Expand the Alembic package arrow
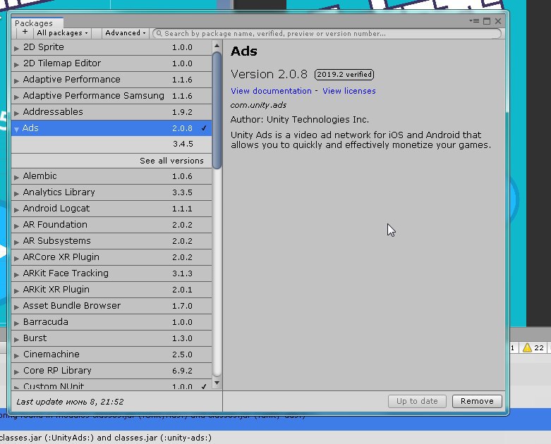Image resolution: width=551 pixels, height=444 pixels. [x=16, y=177]
